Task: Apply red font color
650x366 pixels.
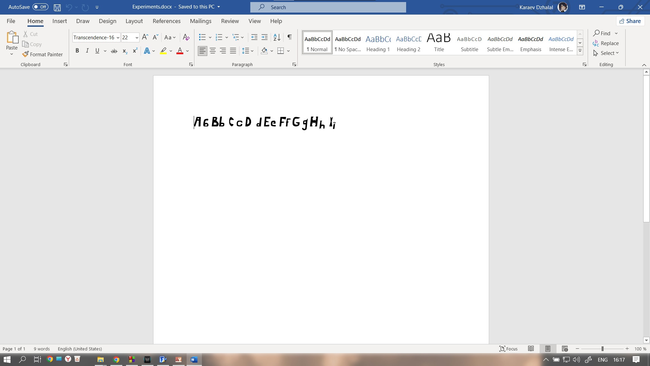Action: (180, 51)
